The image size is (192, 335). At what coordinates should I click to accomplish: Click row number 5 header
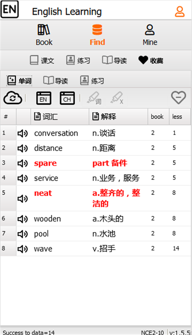click(8, 198)
